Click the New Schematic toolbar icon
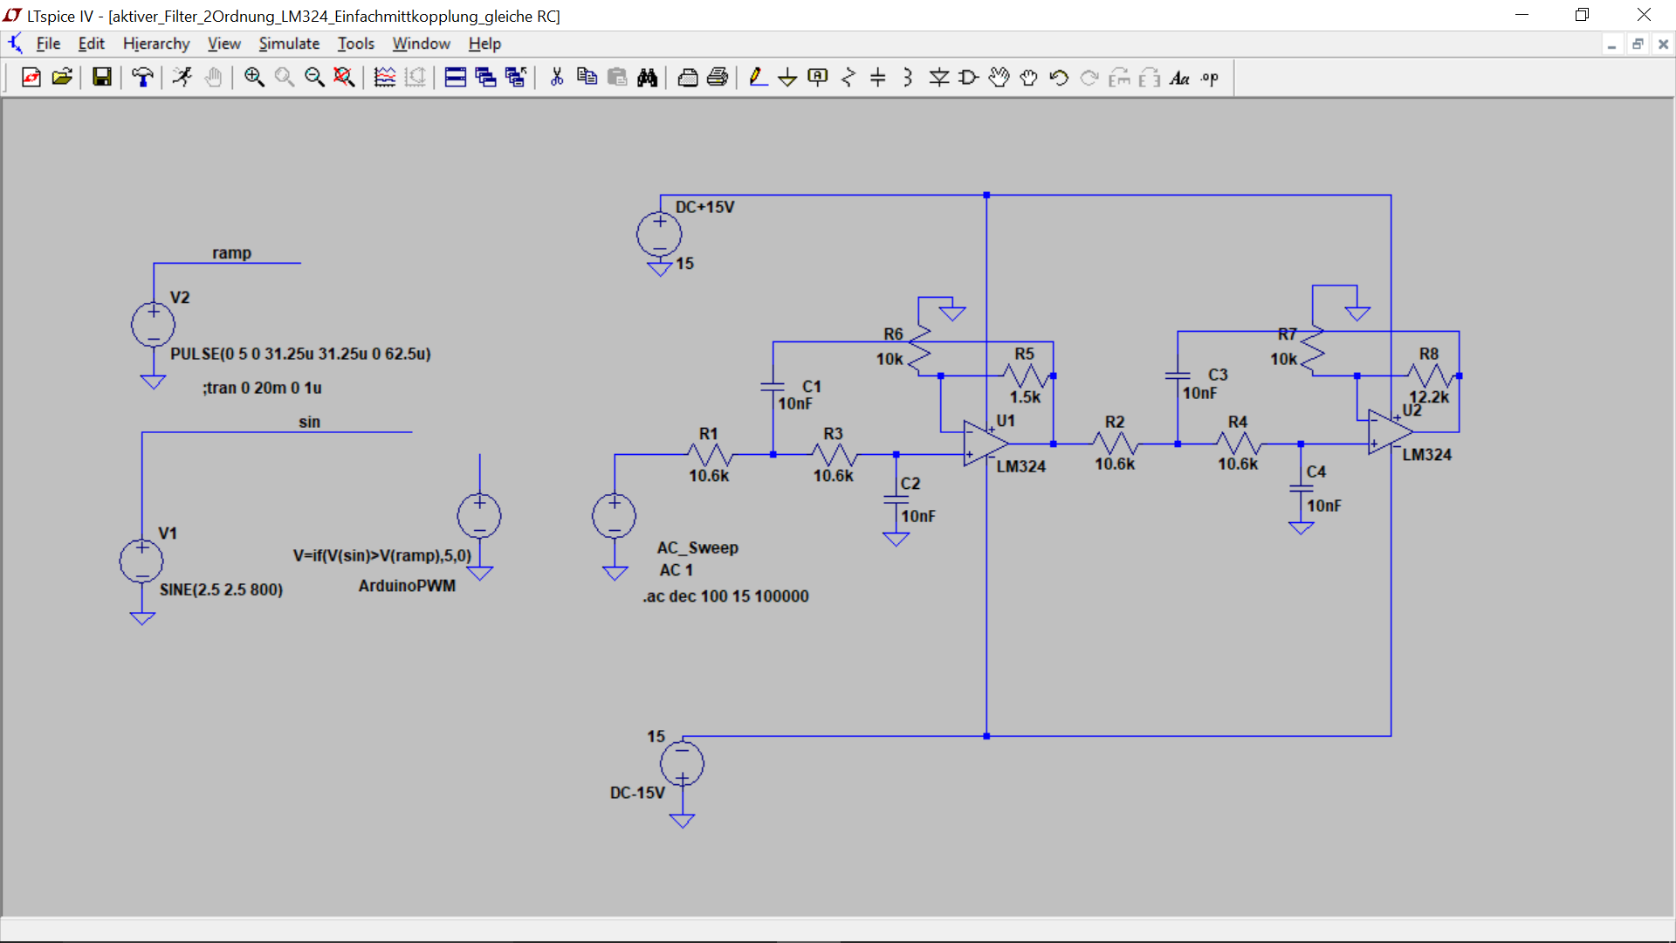The width and height of the screenshot is (1676, 943). coord(31,78)
